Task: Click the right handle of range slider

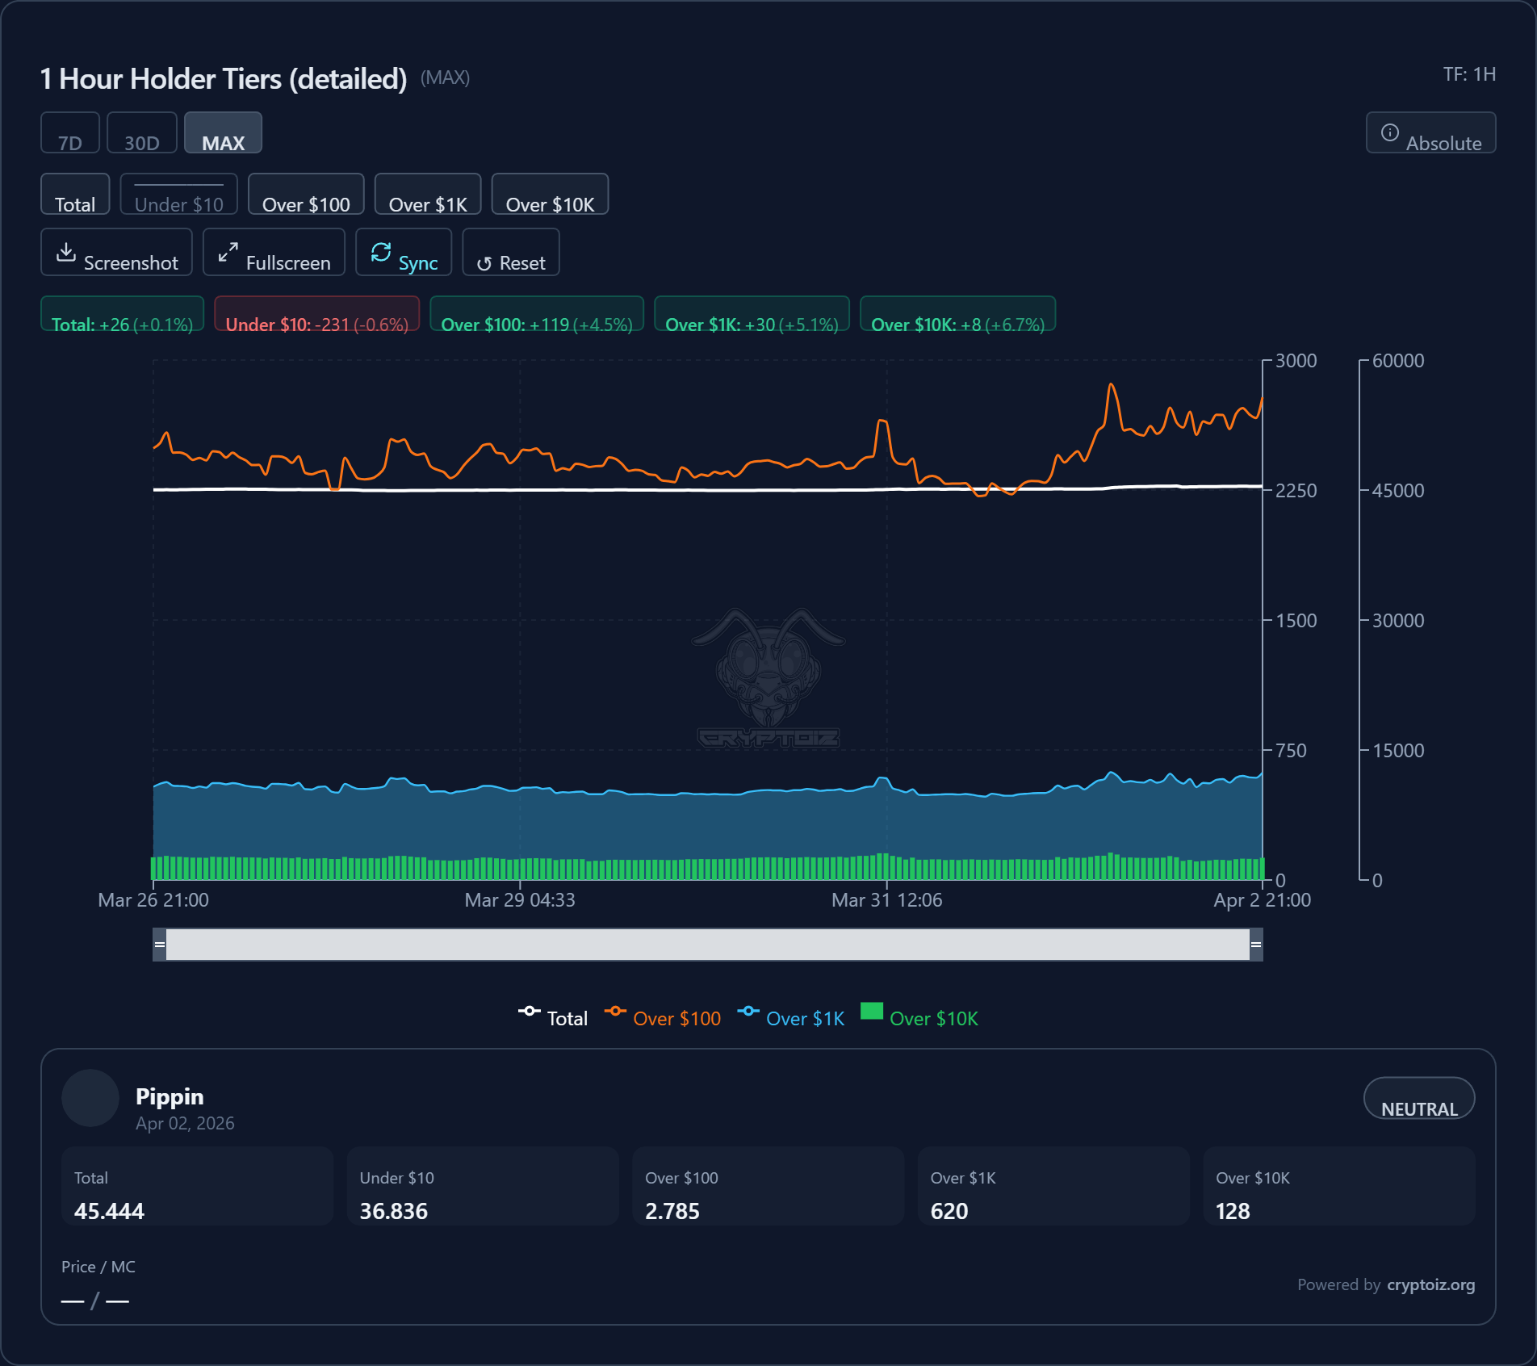Action: pyautogui.click(x=1256, y=945)
